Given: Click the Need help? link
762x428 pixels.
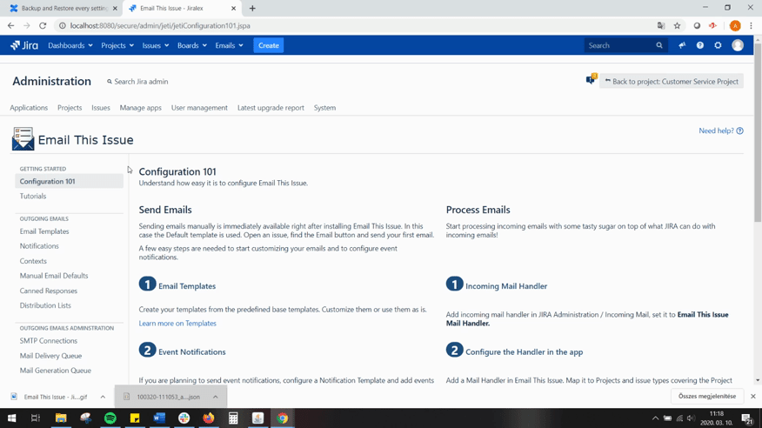Looking at the screenshot, I should coord(721,130).
